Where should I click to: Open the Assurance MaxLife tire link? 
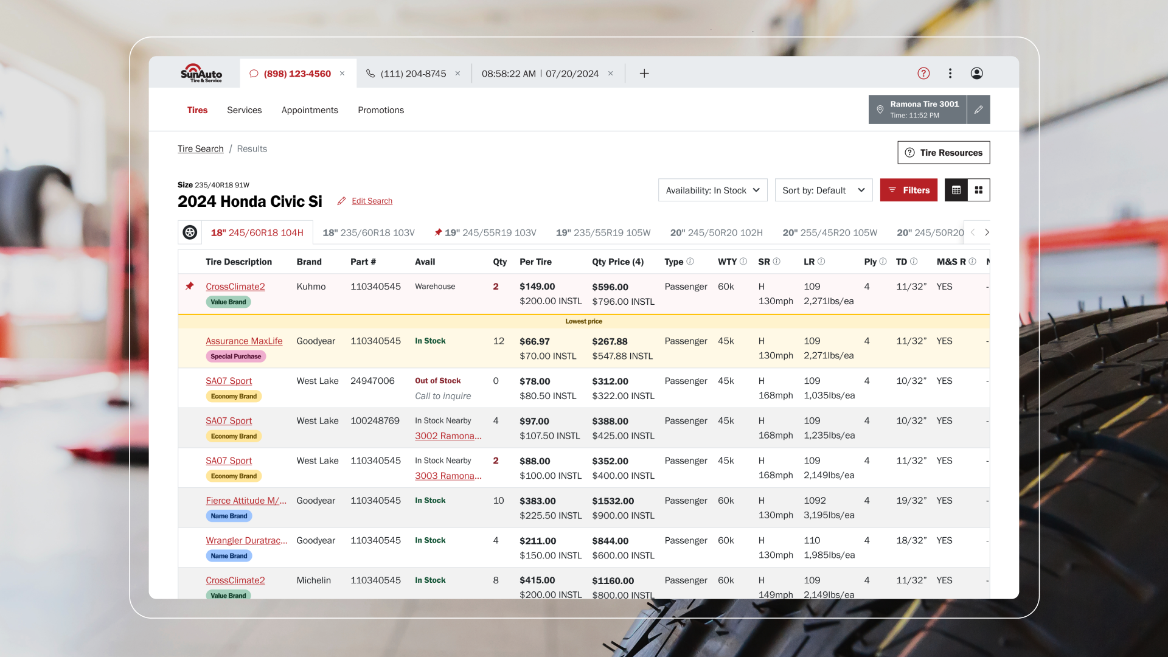pos(243,341)
